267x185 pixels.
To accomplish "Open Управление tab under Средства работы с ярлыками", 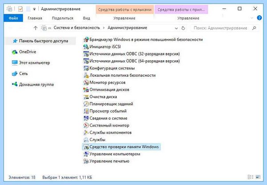I will tap(125, 18).
